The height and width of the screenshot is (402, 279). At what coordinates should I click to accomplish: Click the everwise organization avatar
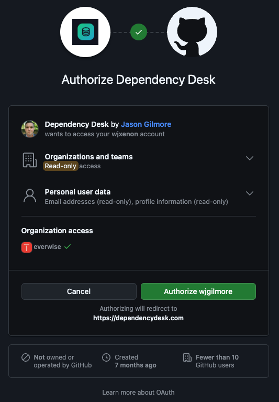point(27,247)
